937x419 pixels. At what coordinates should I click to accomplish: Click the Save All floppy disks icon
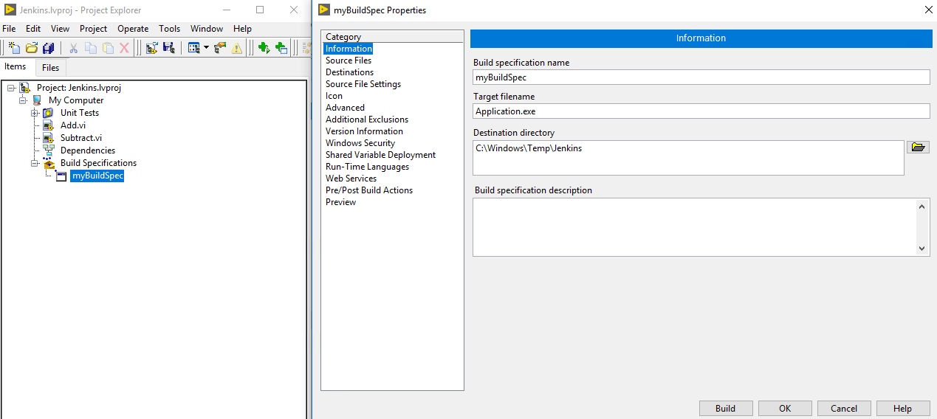pos(48,48)
